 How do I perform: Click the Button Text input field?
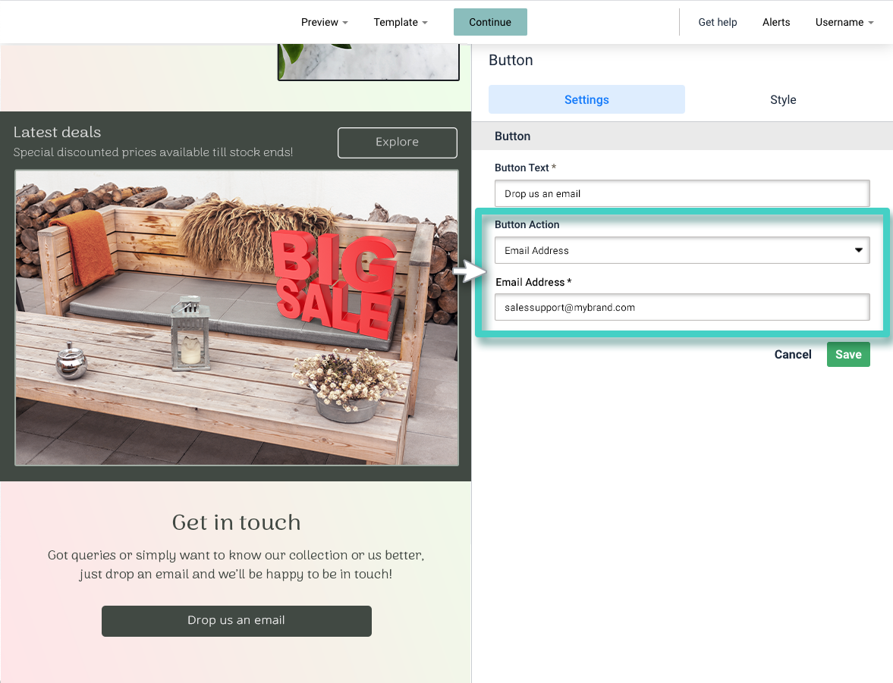[682, 193]
